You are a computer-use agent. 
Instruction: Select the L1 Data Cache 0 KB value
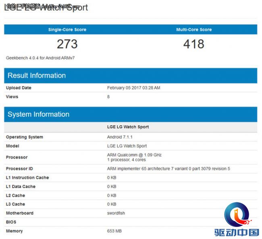pyautogui.click(x=112, y=187)
